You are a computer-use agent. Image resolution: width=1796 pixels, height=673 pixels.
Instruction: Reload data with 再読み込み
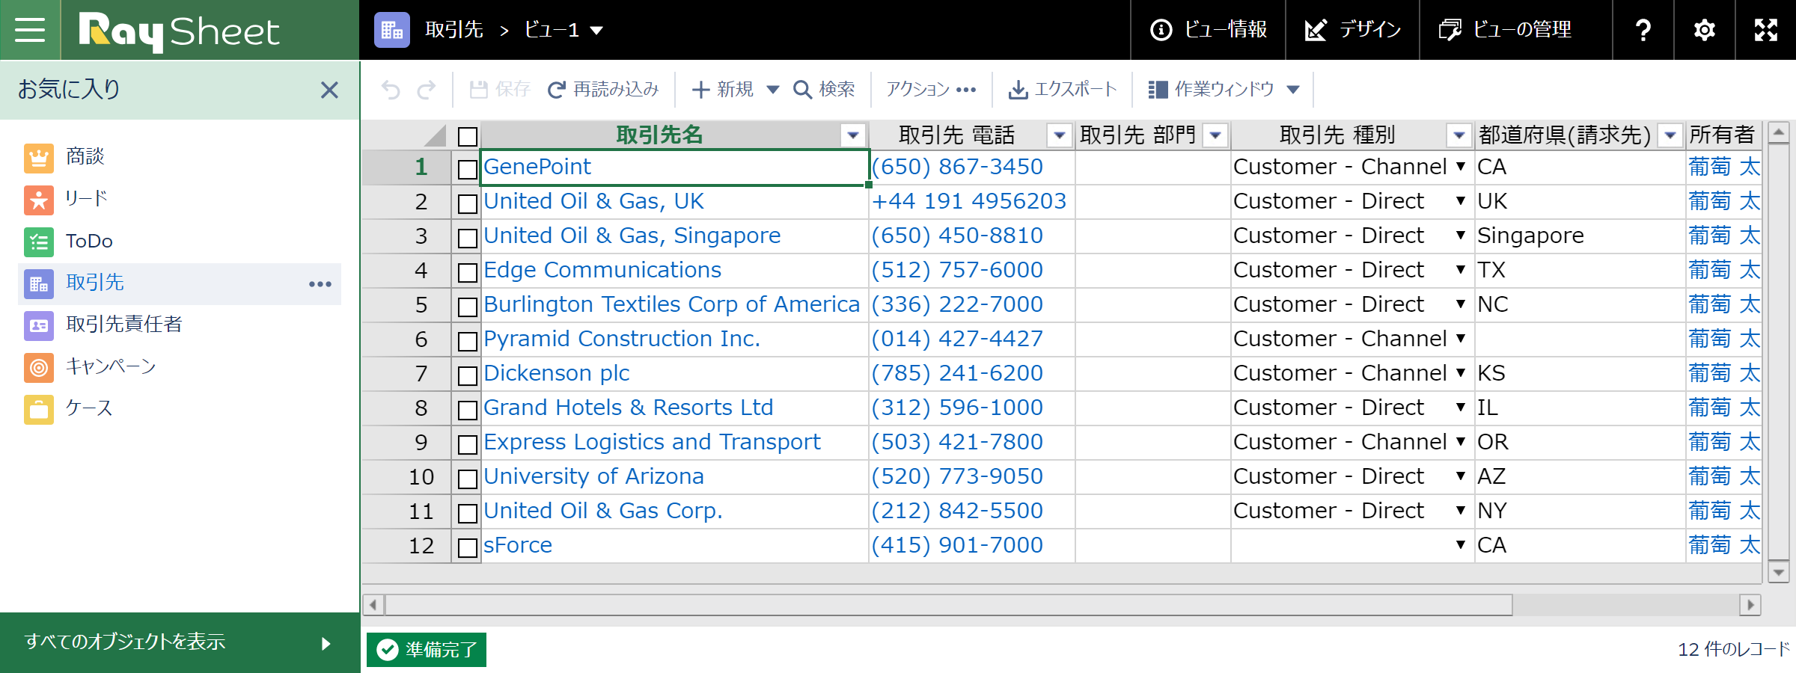tap(603, 90)
